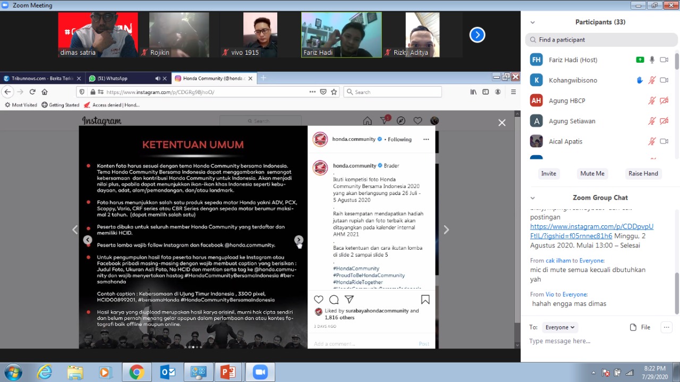Open the comment bubble icon on the post
Screen dimensions: 680x382
334,300
